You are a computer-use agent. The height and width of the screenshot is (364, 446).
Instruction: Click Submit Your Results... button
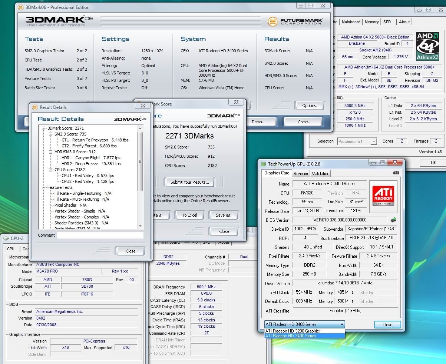click(190, 182)
